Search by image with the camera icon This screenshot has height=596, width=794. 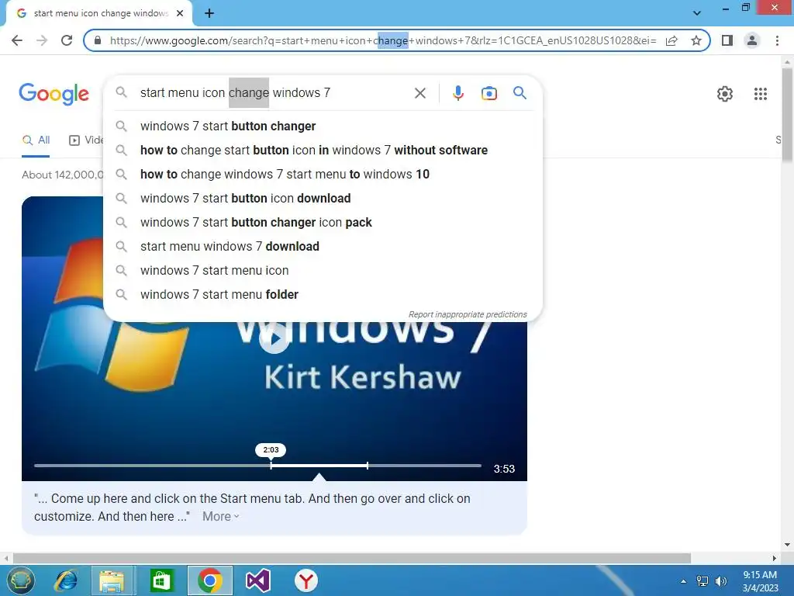click(488, 93)
